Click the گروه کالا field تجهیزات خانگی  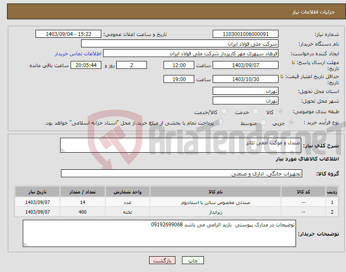click(182, 174)
